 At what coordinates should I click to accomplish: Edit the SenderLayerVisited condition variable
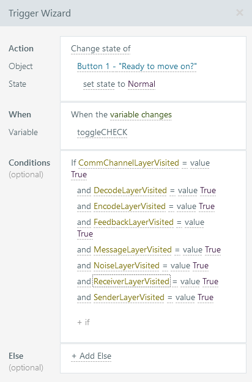point(129,297)
